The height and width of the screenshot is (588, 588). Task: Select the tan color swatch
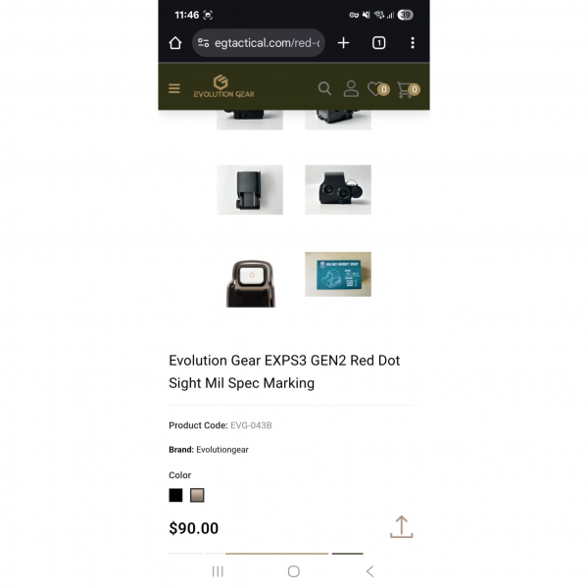197,495
